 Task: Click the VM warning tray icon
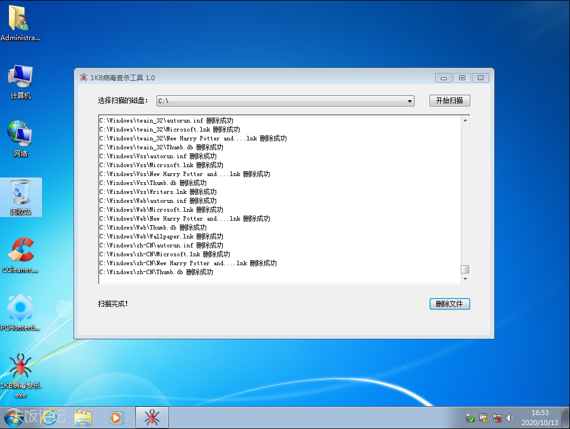(x=484, y=418)
